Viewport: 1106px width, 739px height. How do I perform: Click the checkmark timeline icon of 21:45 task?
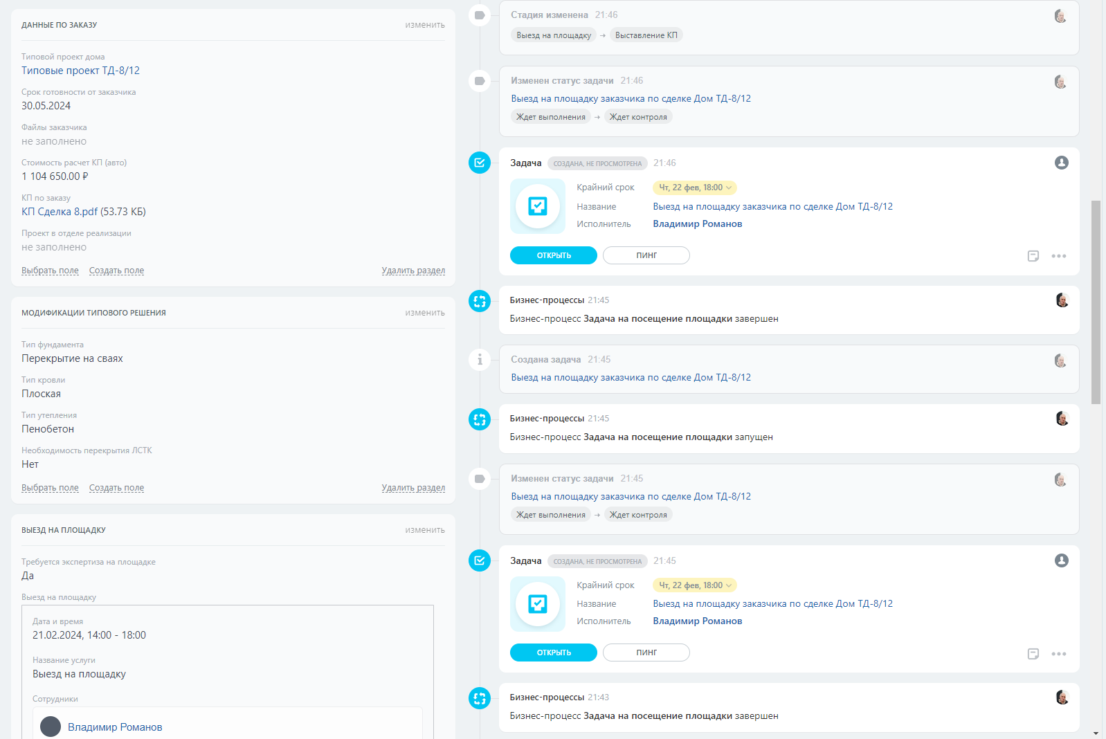tap(480, 560)
